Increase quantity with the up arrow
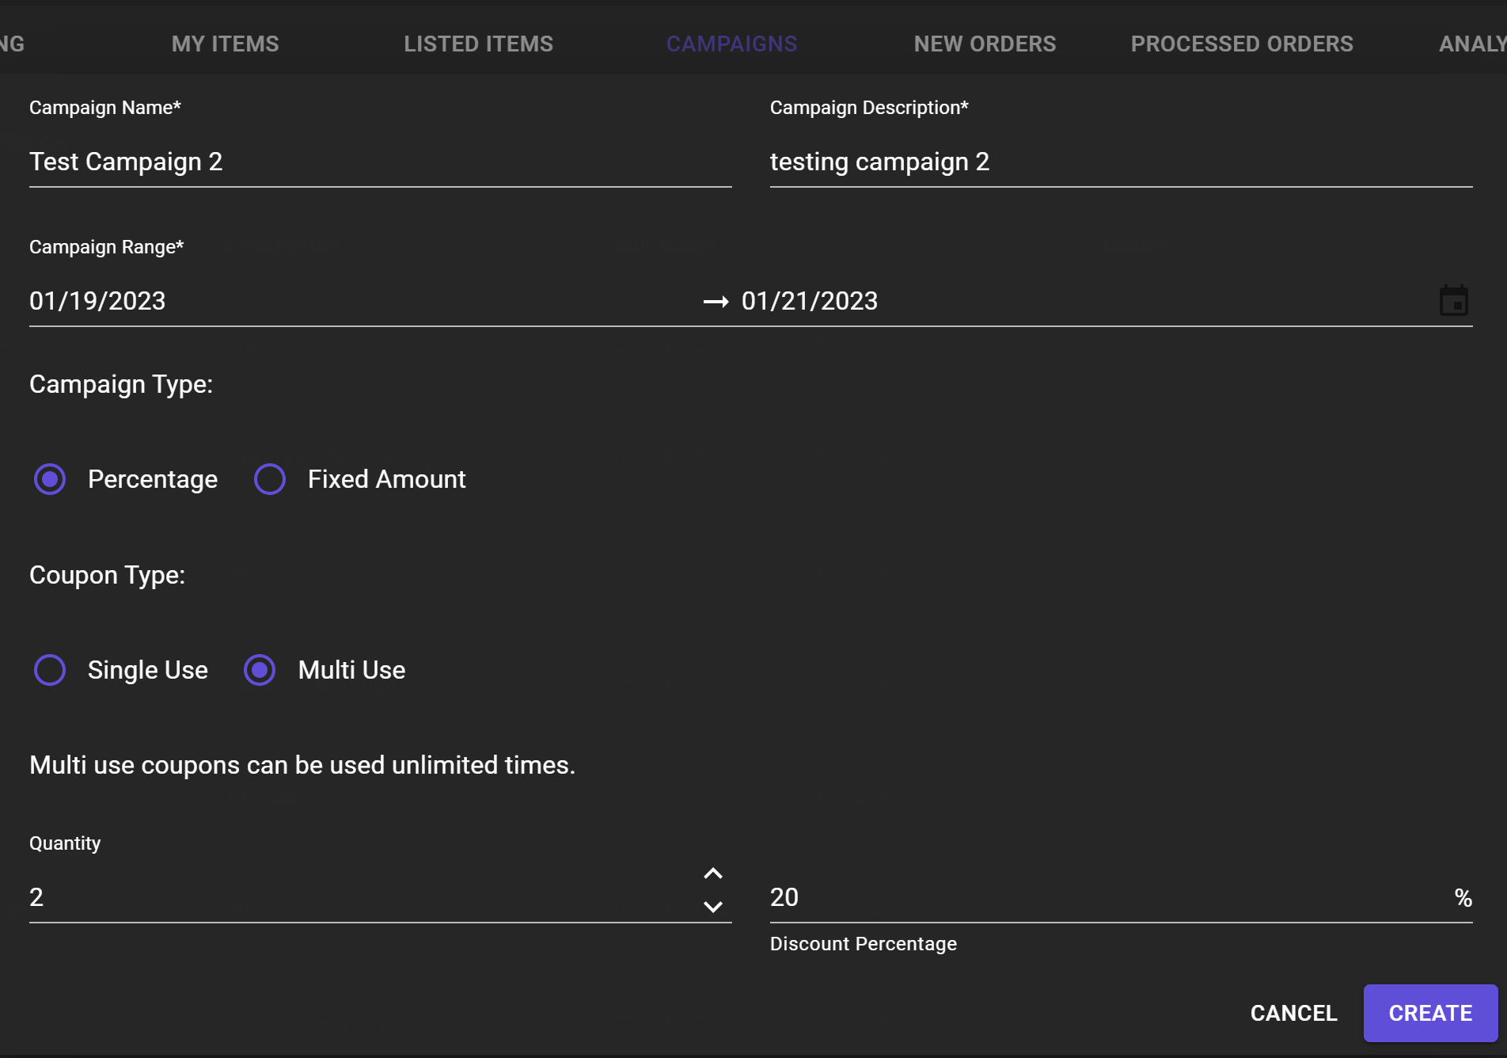 [712, 874]
